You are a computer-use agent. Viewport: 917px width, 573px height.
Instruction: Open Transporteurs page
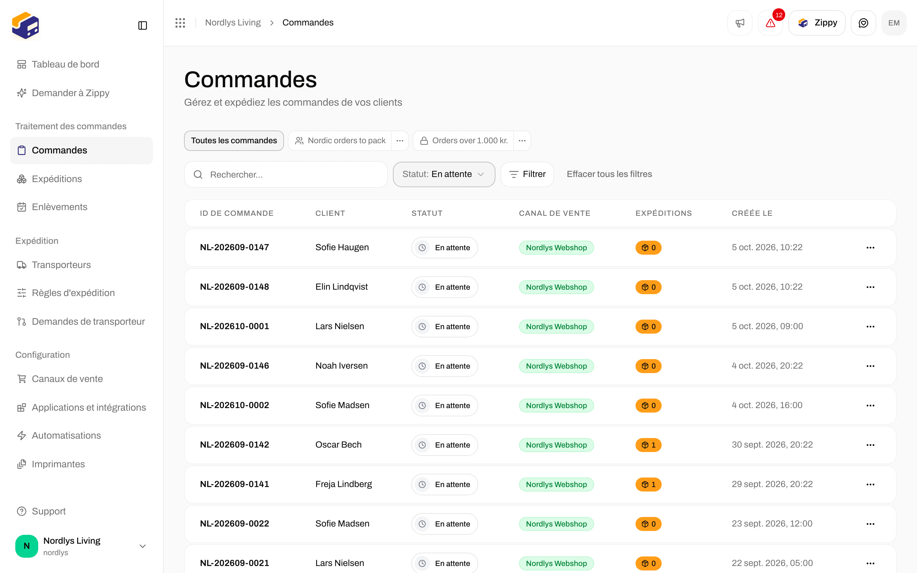tap(81, 265)
